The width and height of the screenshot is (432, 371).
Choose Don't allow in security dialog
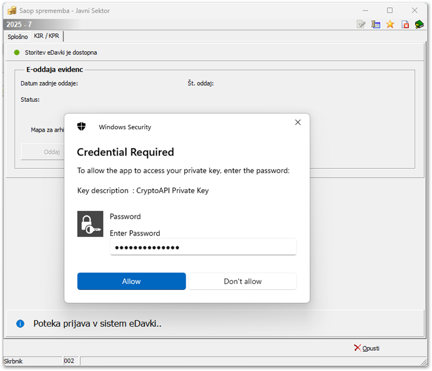pyautogui.click(x=242, y=281)
